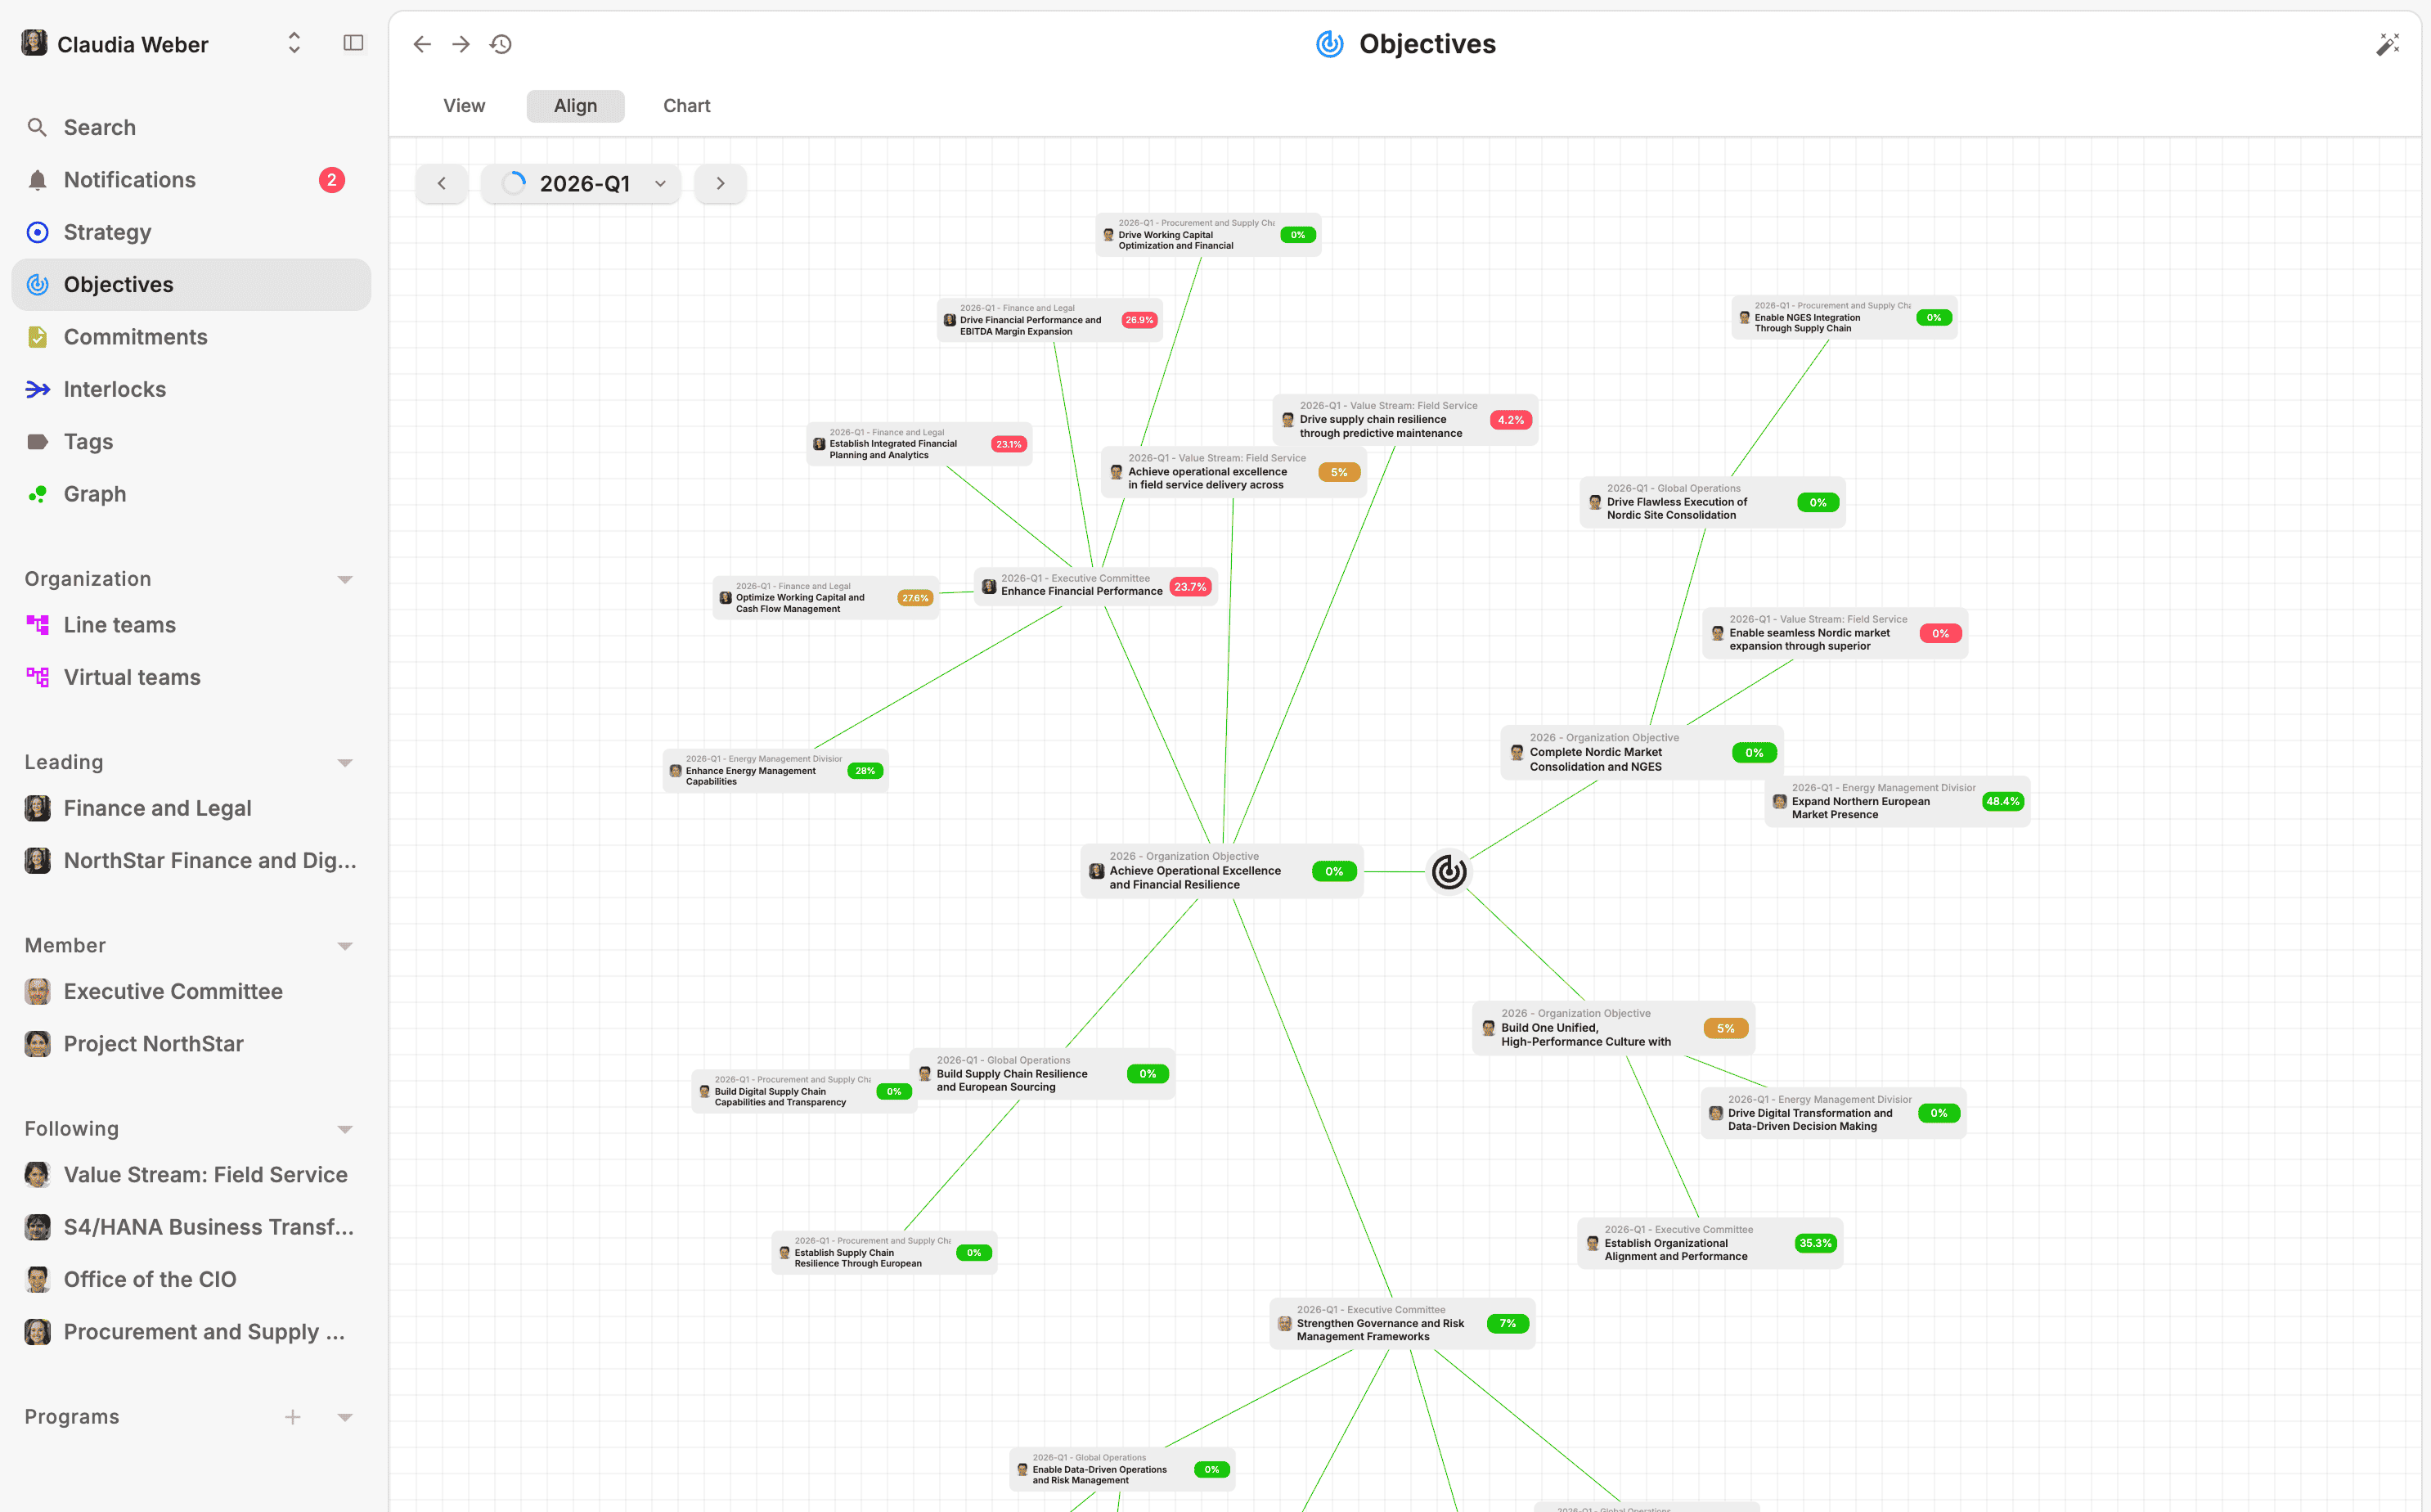Open the Search page
The width and height of the screenshot is (2431, 1512).
(99, 127)
